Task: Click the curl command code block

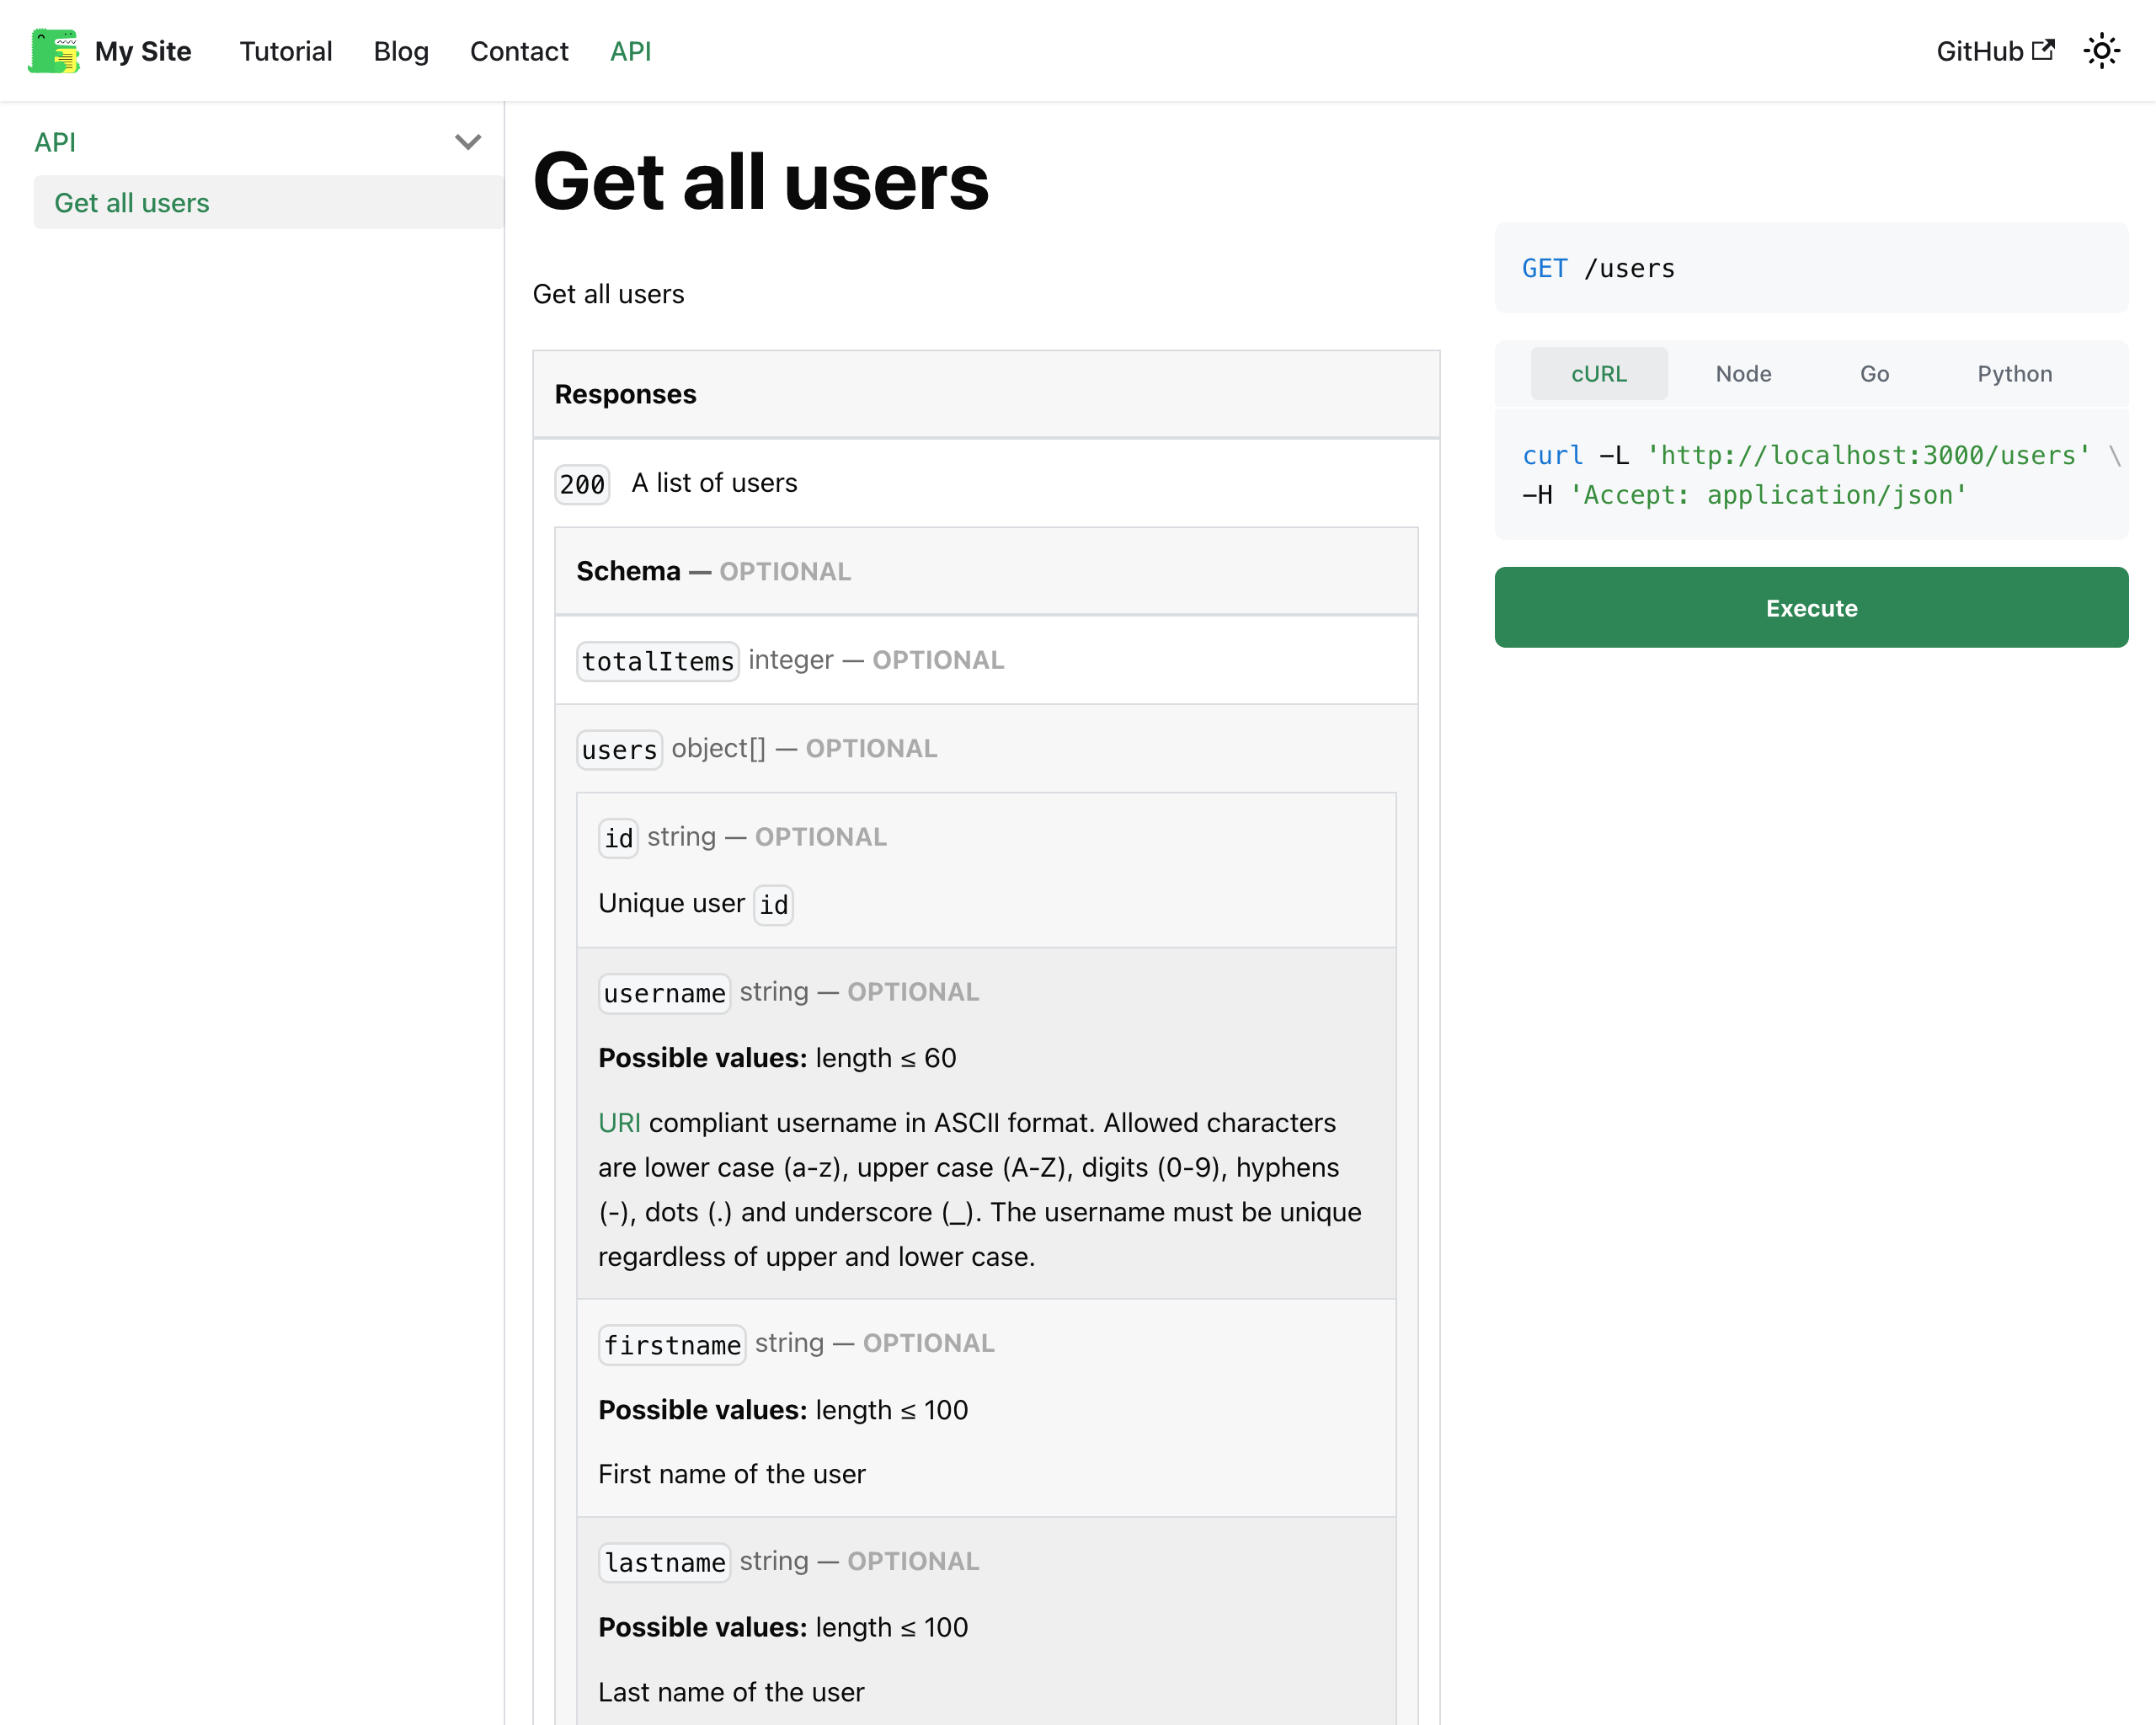Action: (x=1810, y=475)
